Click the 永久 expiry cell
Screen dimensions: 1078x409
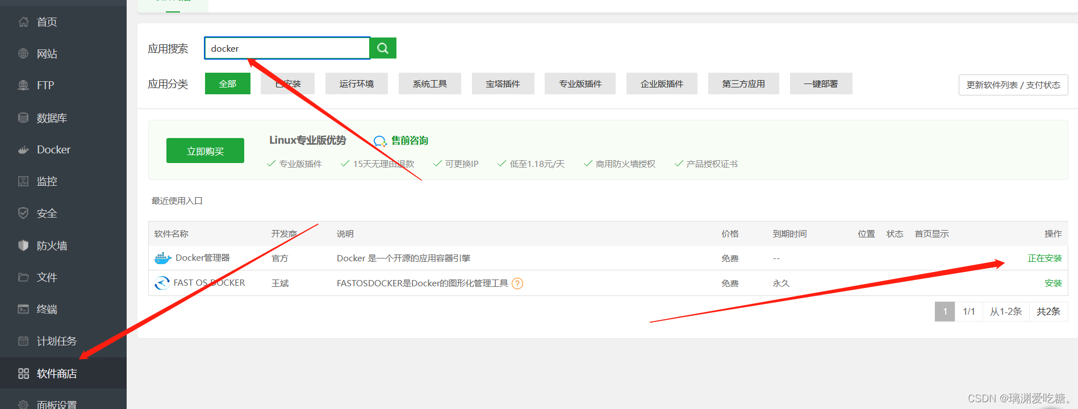pyautogui.click(x=781, y=283)
